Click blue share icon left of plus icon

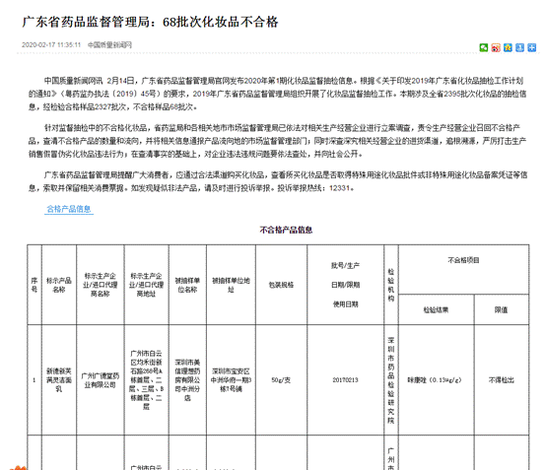519,47
